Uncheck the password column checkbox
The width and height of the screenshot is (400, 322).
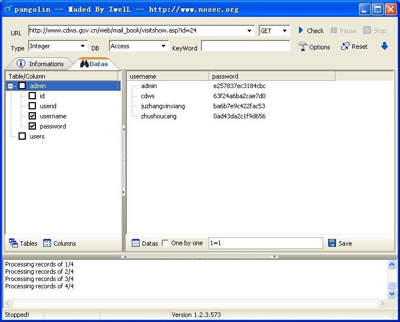click(x=32, y=126)
